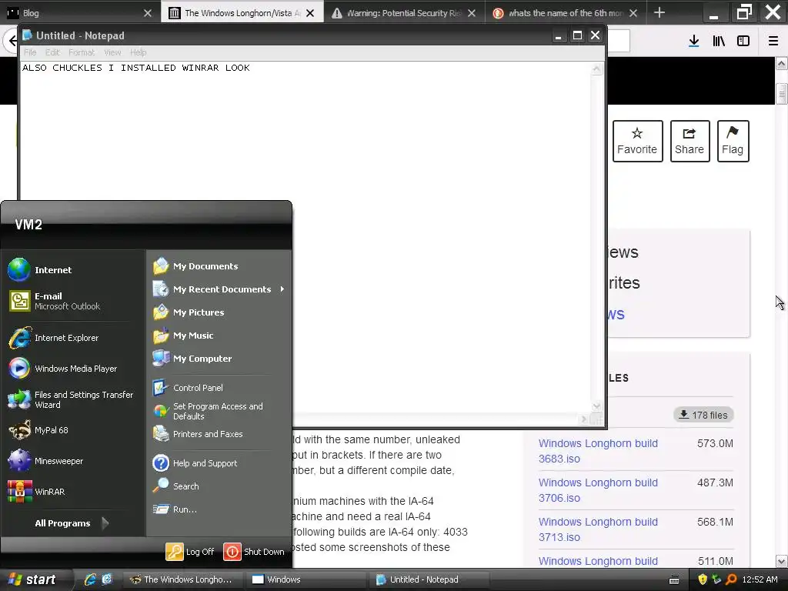Open Notepad Edit menu
Screen dimensions: 788x591
52,52
